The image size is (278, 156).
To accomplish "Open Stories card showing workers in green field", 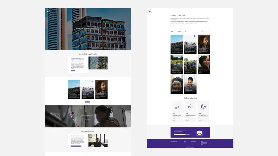I will point(177,64).
